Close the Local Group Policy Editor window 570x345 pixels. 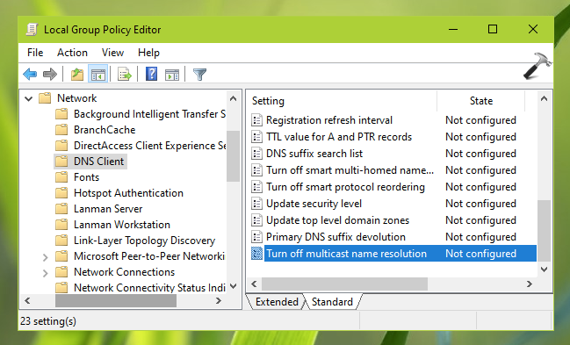coord(533,29)
